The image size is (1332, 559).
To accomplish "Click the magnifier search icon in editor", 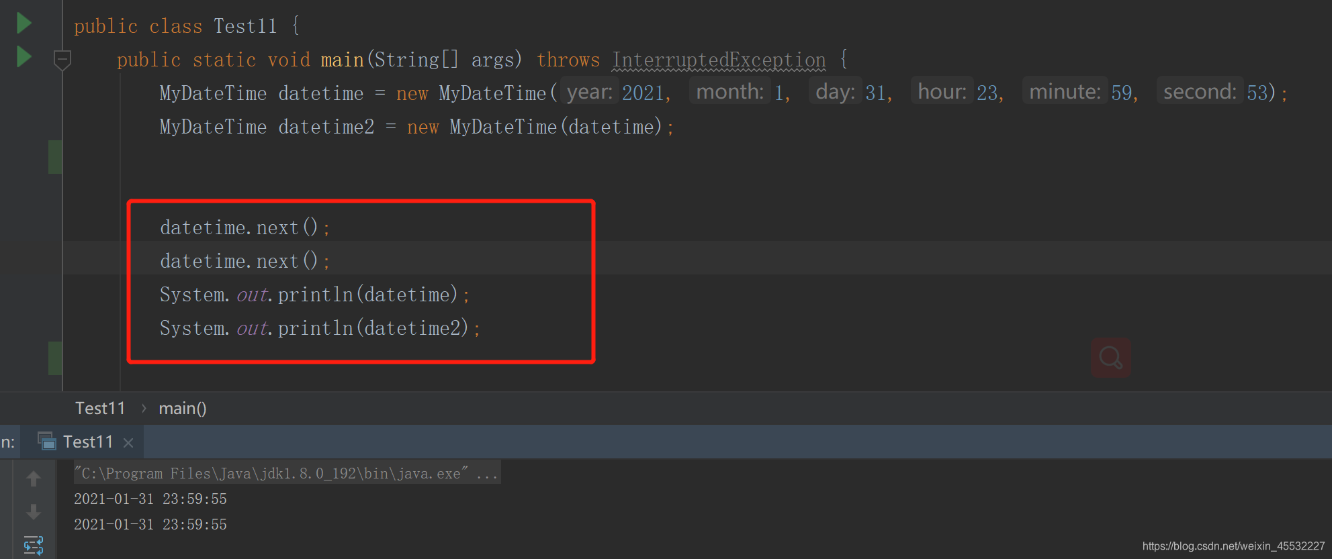I will click(x=1110, y=357).
